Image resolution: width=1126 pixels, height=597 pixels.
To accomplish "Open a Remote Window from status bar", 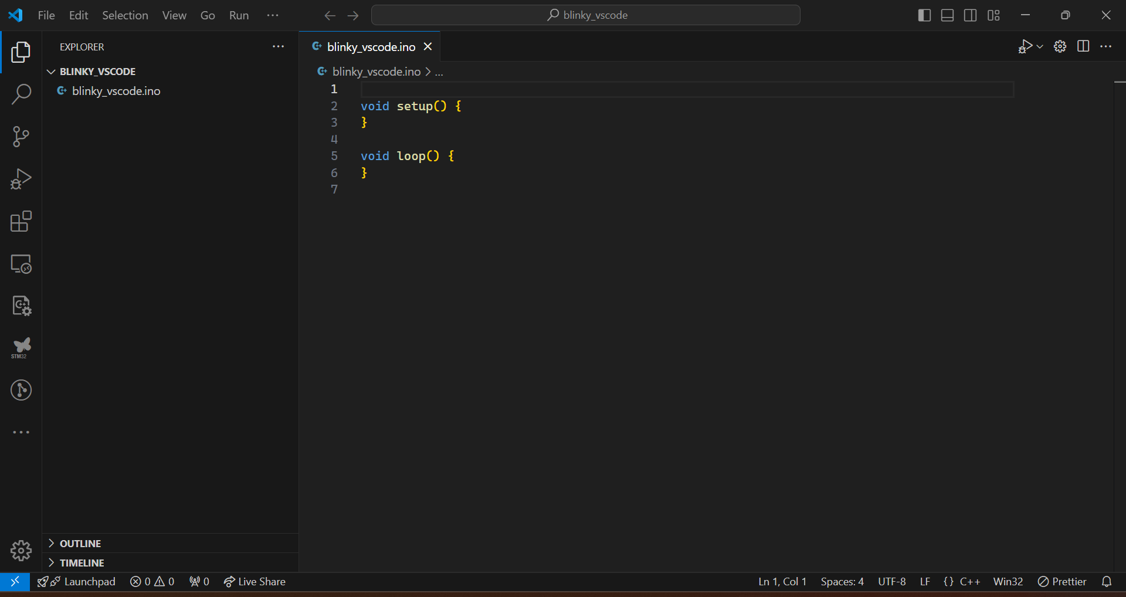I will tap(15, 582).
